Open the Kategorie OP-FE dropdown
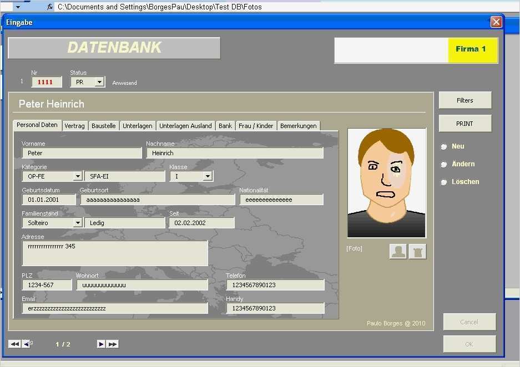 click(78, 176)
